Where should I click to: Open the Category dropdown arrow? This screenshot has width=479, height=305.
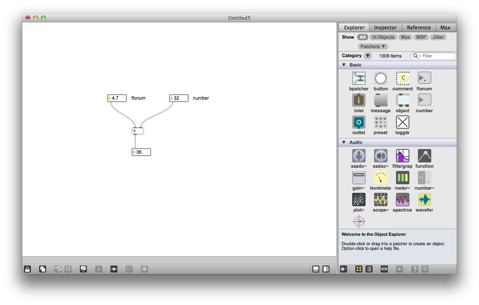coord(368,56)
